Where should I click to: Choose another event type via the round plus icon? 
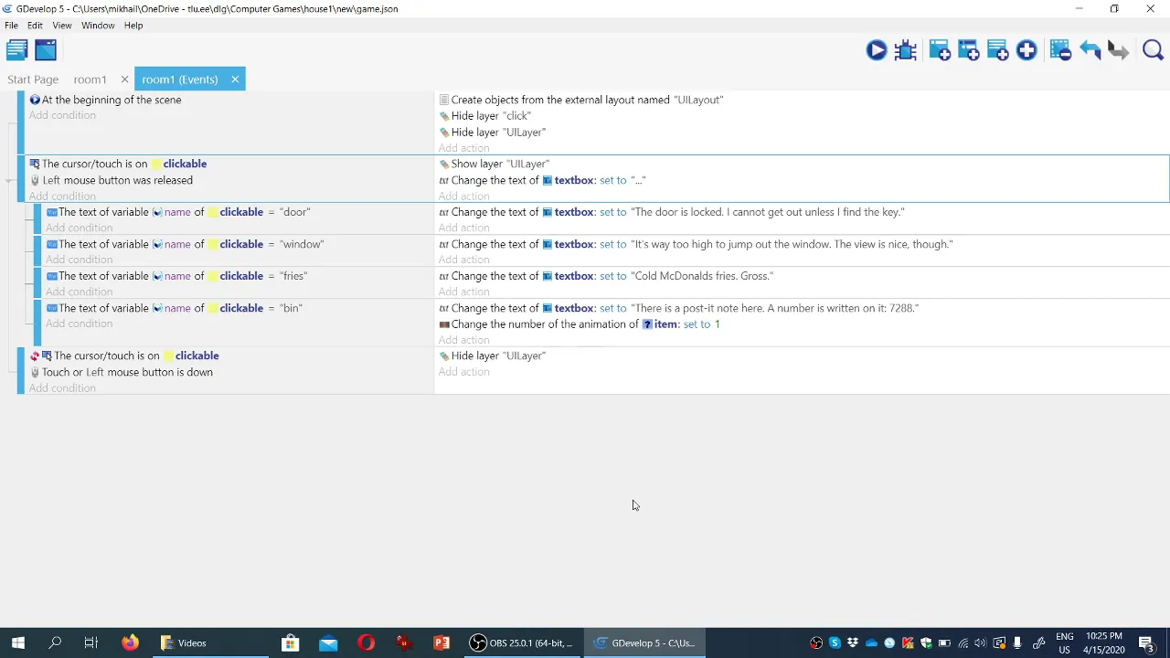(1026, 50)
